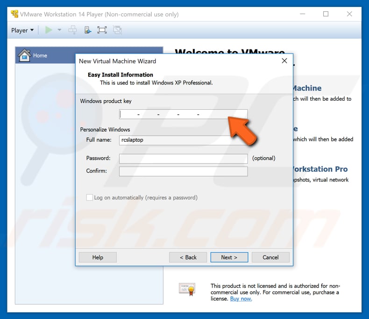The image size is (369, 319).
Task: Click the removable devices toolbar icon
Action: (x=88, y=30)
